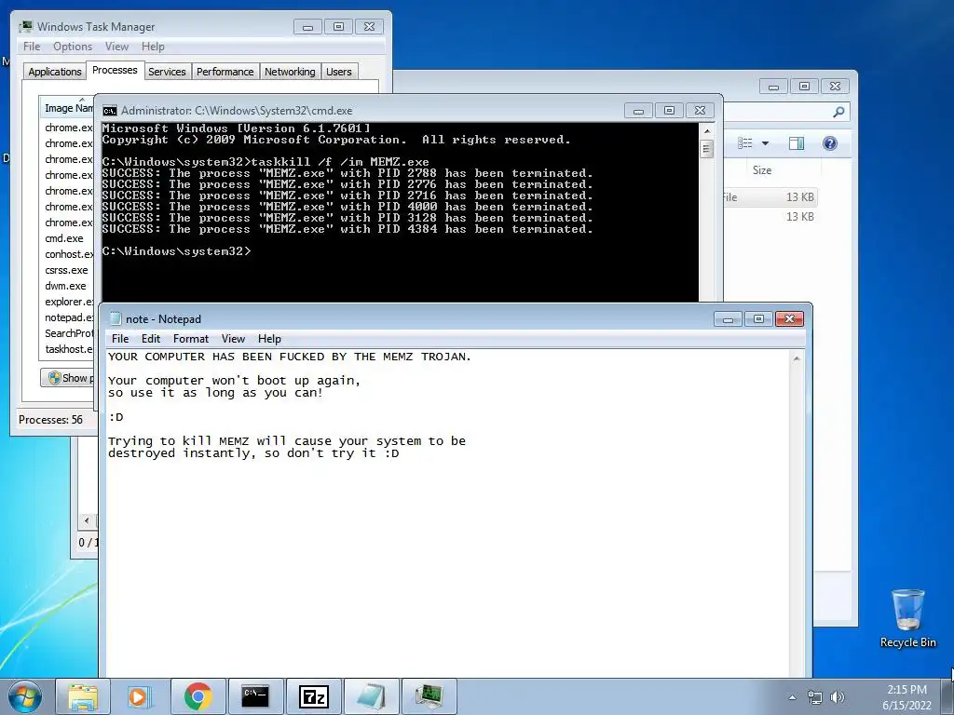Image resolution: width=954 pixels, height=715 pixels.
Task: Switch to Chrome in the taskbar
Action: pos(198,696)
